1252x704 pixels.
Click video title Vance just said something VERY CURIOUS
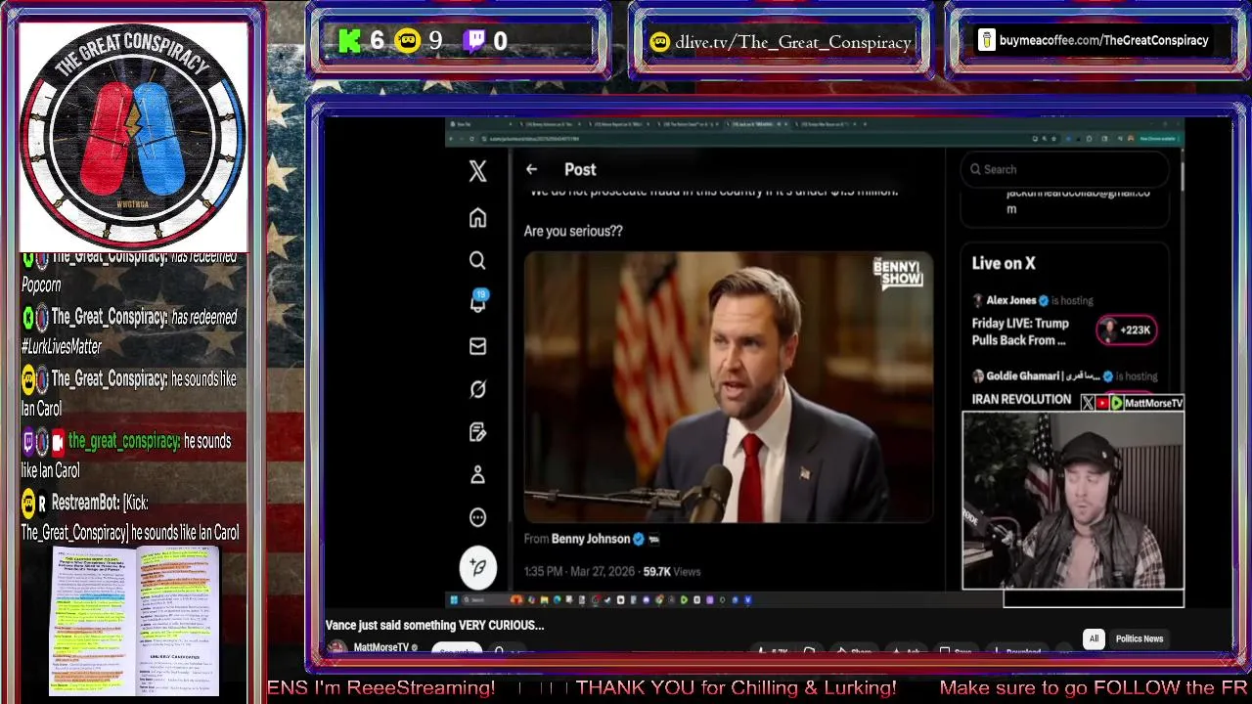pyautogui.click(x=435, y=625)
